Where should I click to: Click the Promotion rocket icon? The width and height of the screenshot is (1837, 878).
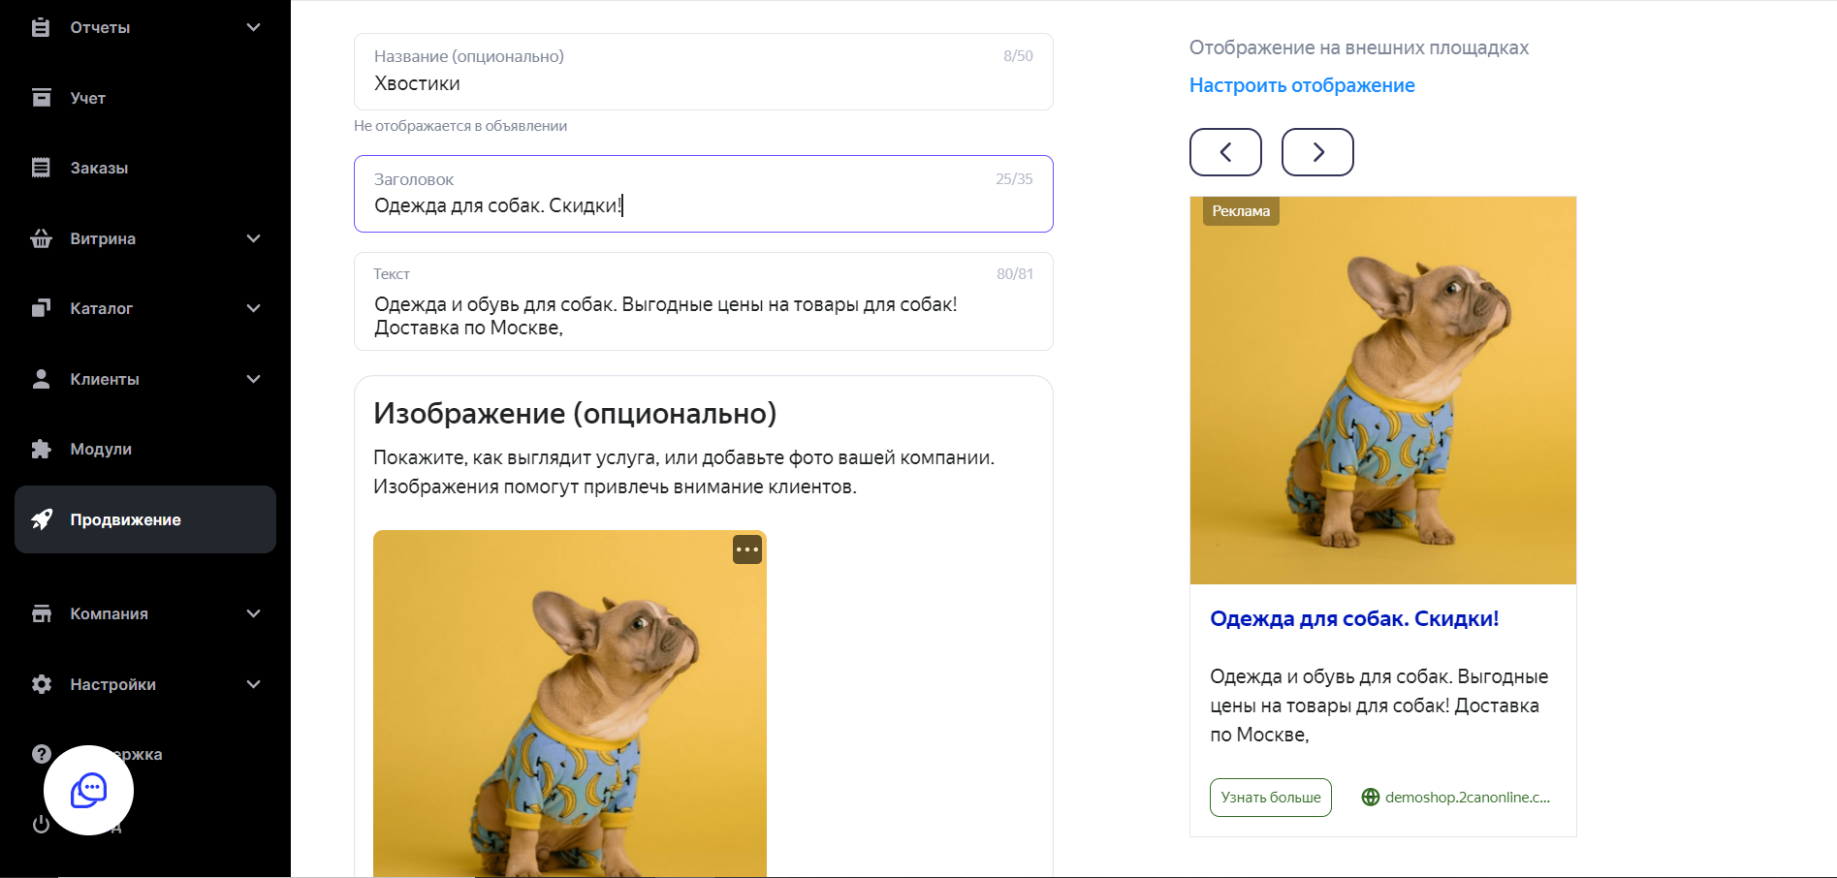coord(42,519)
